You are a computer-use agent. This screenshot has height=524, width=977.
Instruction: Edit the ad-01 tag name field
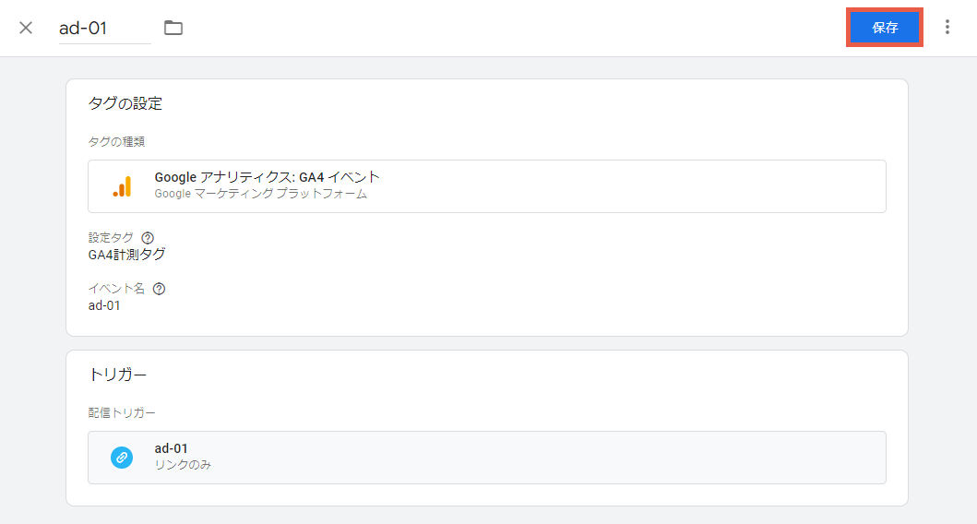pos(104,28)
